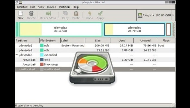
Task: Click ntfs color swatch in /dev/sda2 row
Action: point(42,50)
